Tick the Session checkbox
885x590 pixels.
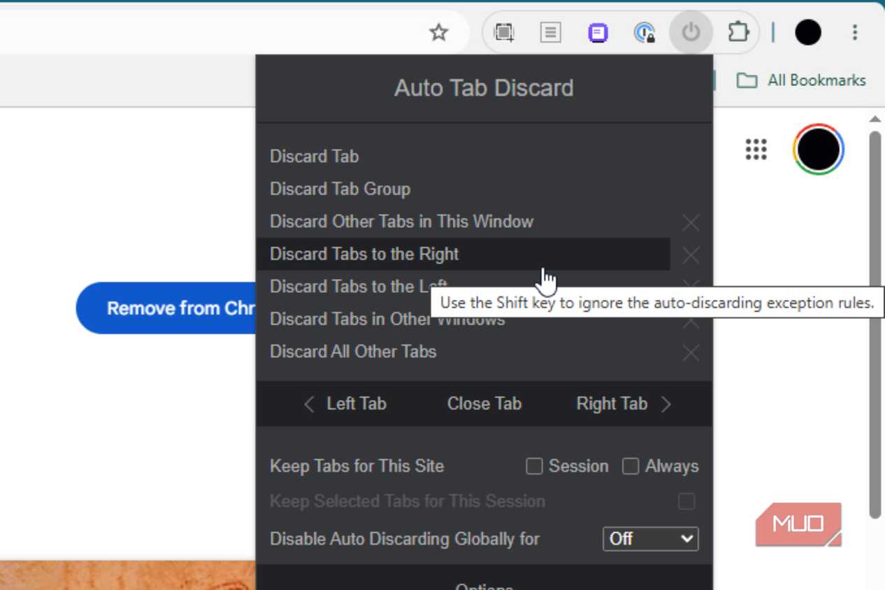point(534,466)
